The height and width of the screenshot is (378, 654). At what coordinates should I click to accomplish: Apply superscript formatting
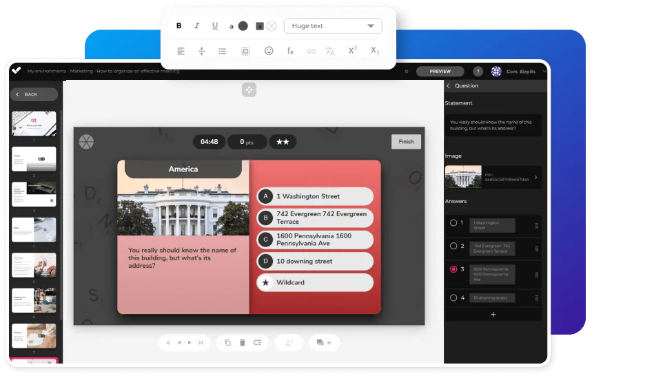coord(352,51)
